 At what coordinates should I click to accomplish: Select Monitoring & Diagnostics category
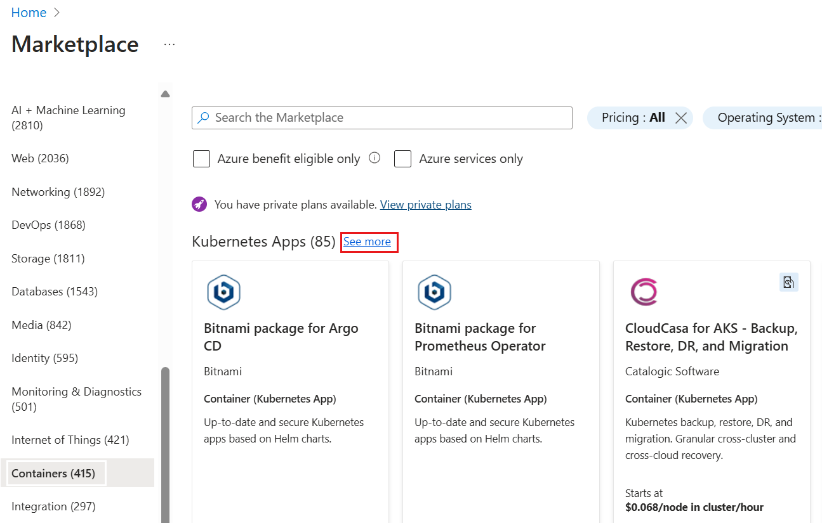click(77, 399)
